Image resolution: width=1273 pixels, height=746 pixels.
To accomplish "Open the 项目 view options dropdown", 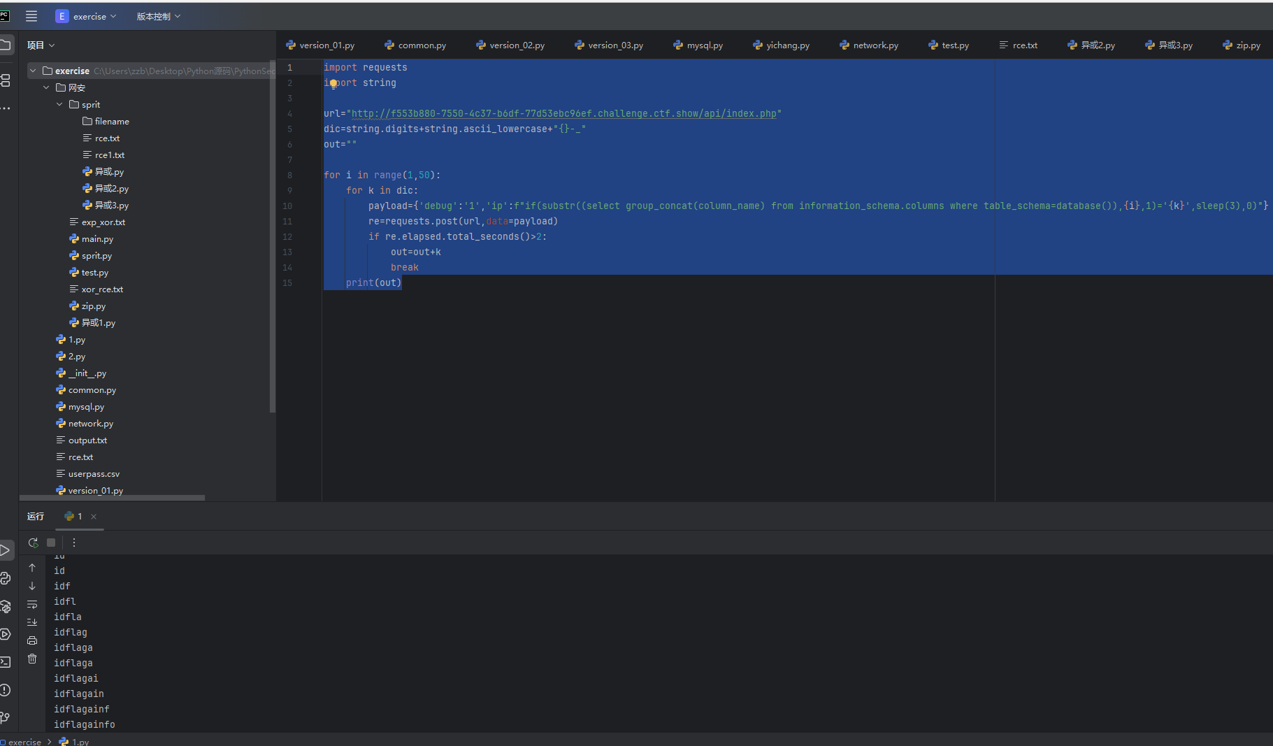I will coord(41,45).
